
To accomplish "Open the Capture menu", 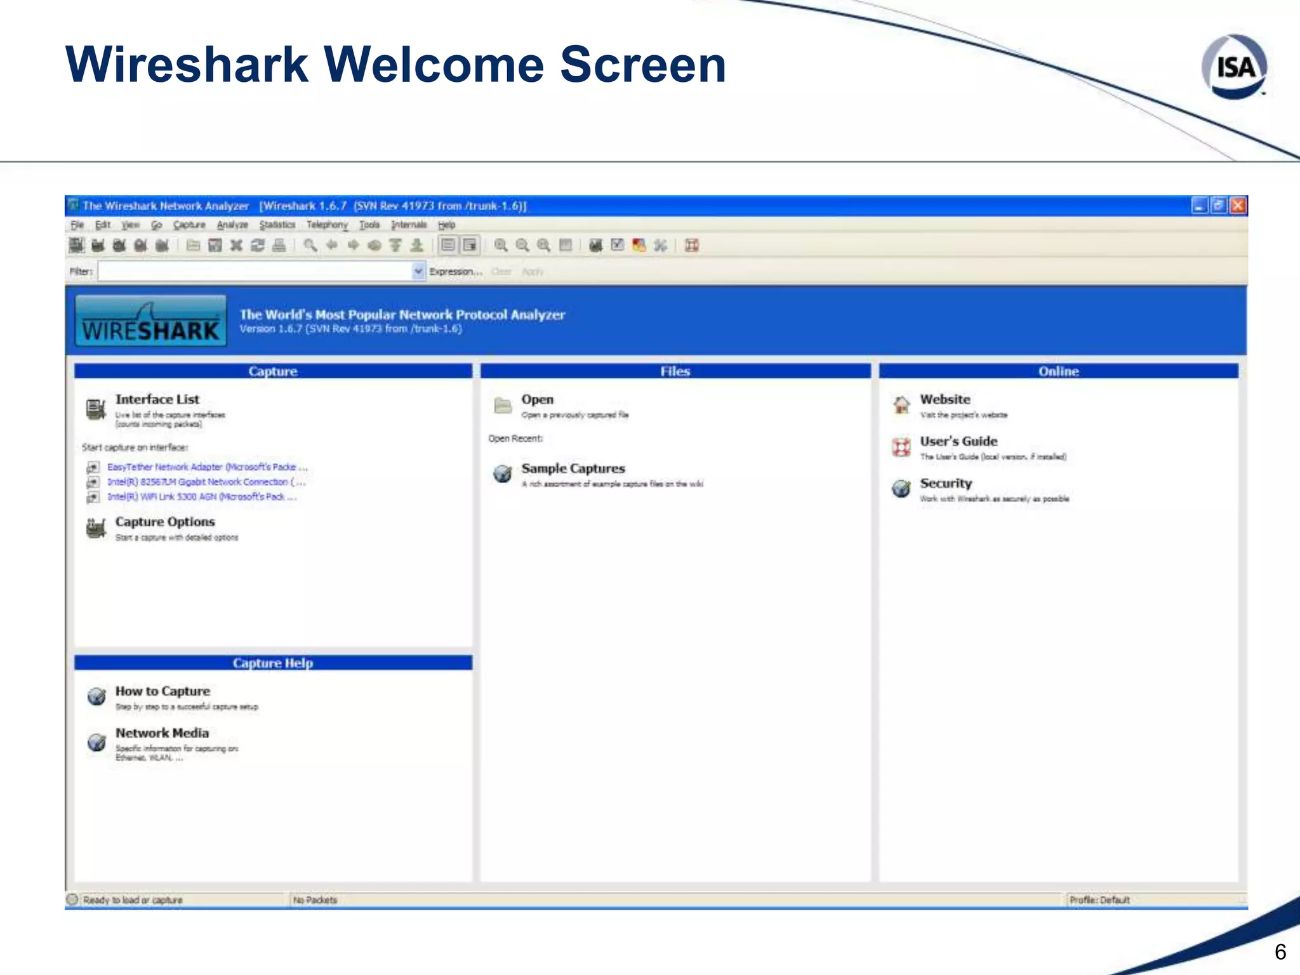I will (189, 225).
